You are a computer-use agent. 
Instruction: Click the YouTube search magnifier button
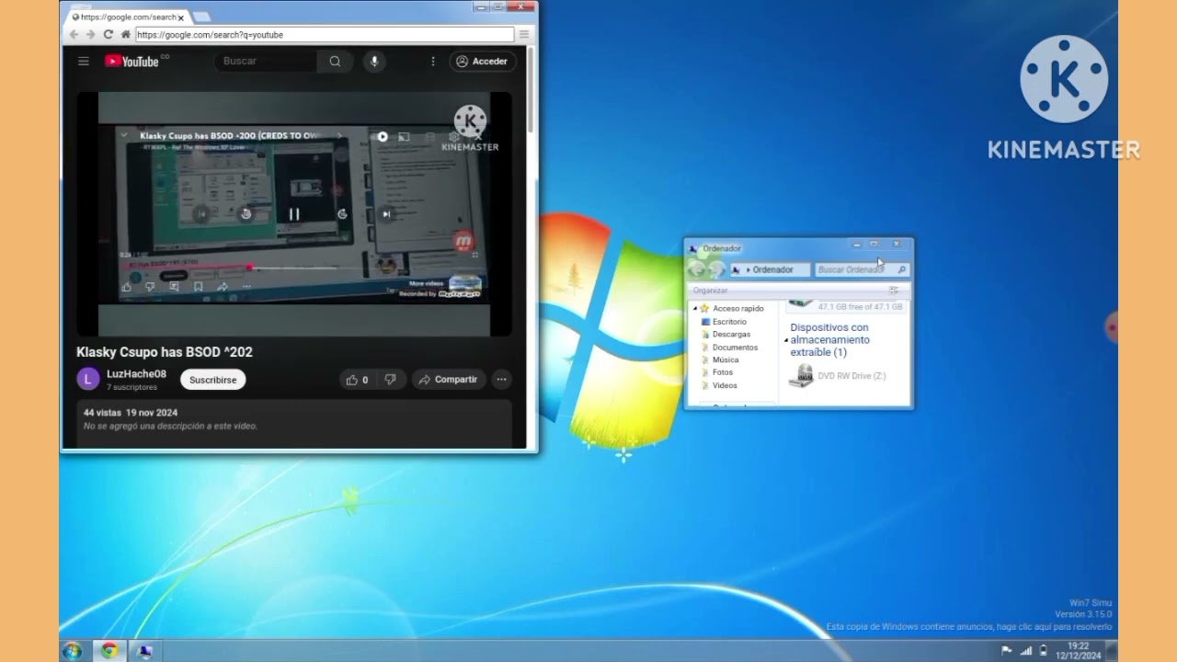[x=335, y=62]
